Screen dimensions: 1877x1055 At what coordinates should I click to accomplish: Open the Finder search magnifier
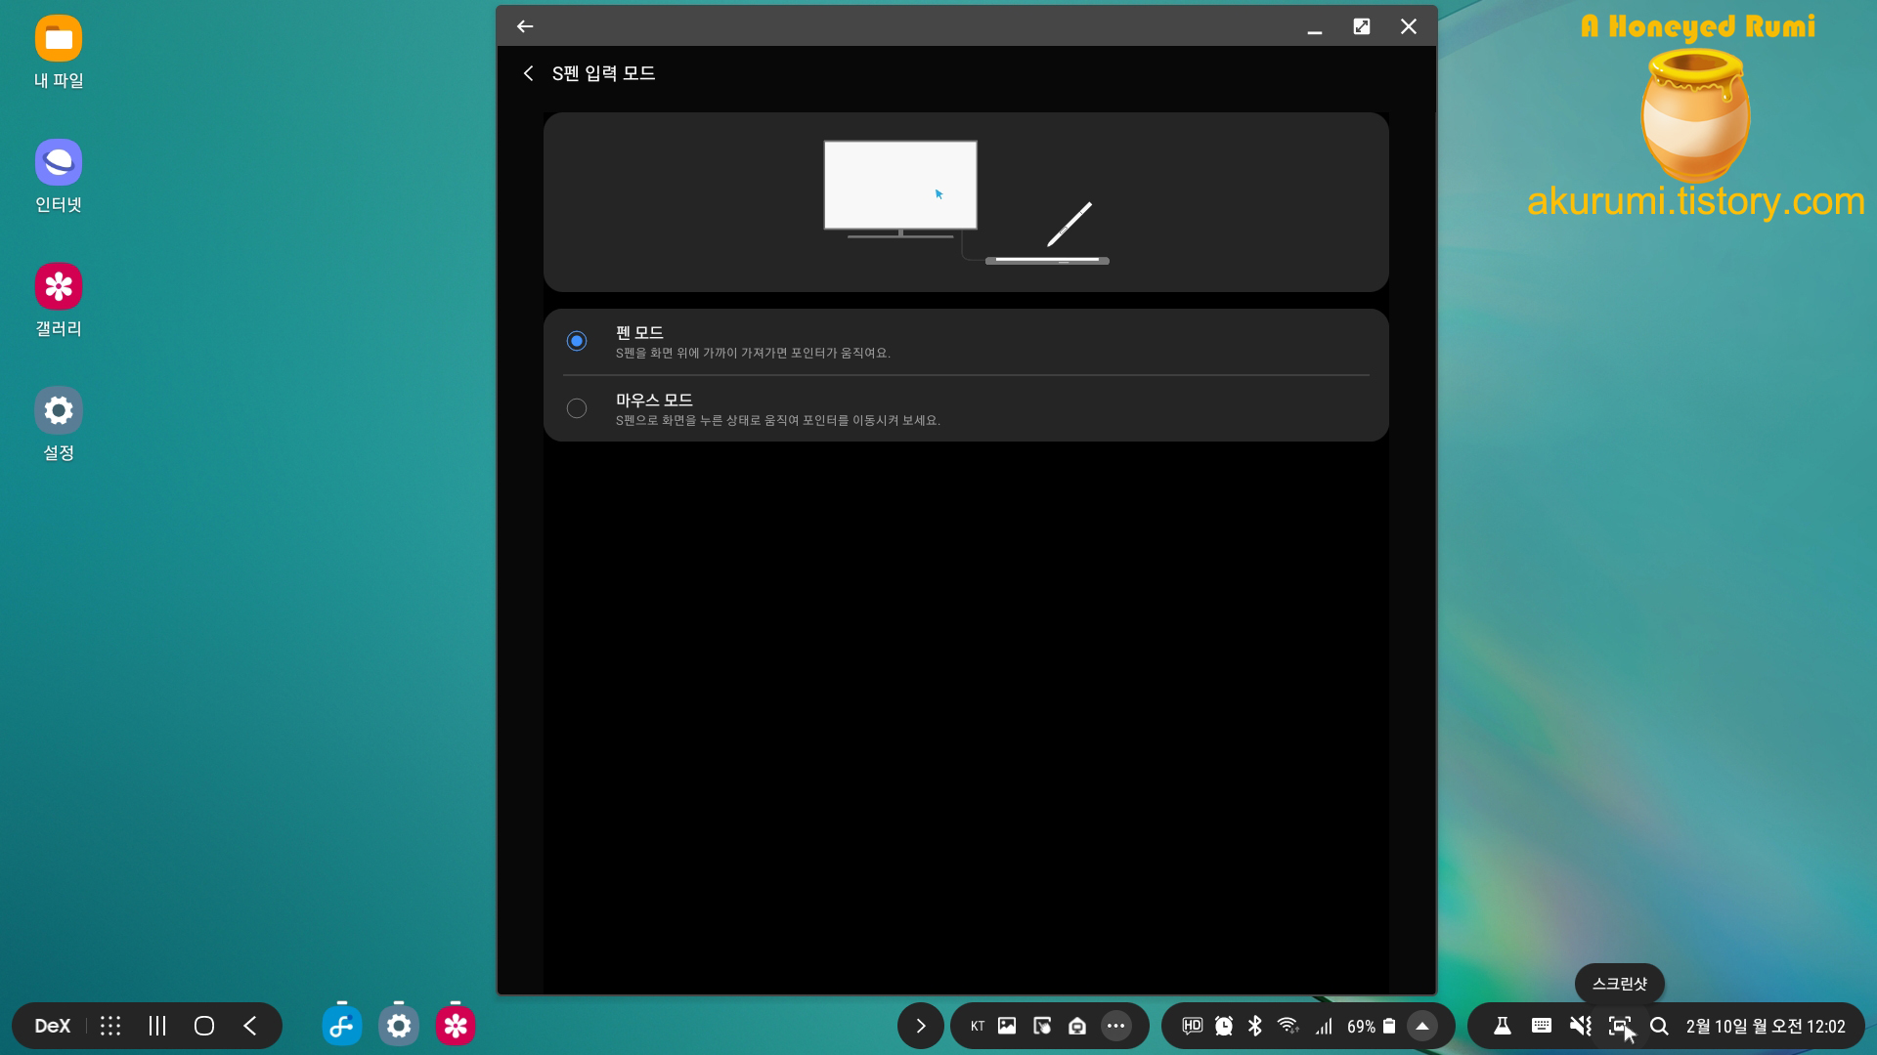click(1659, 1026)
